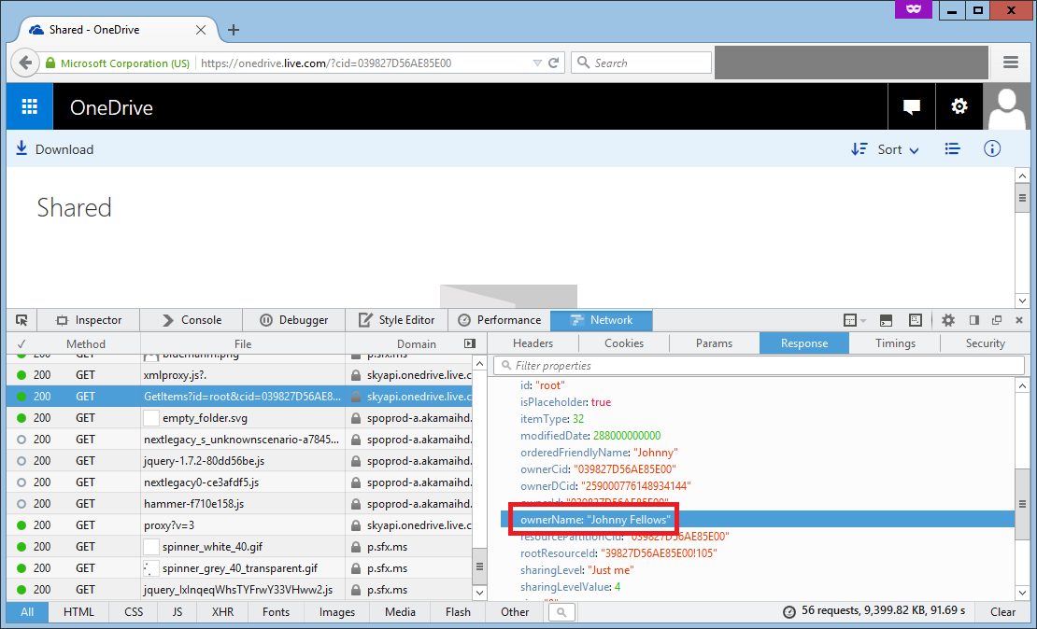Open the OneDrive app launcher grid

pyautogui.click(x=29, y=106)
